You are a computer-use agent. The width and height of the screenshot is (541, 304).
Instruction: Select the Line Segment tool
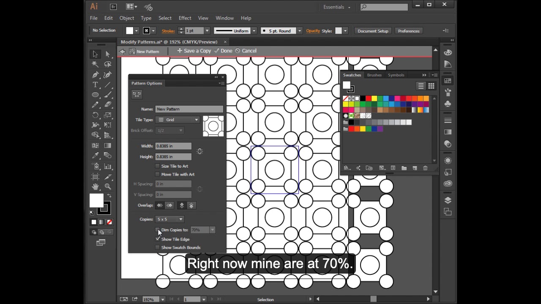[108, 85]
